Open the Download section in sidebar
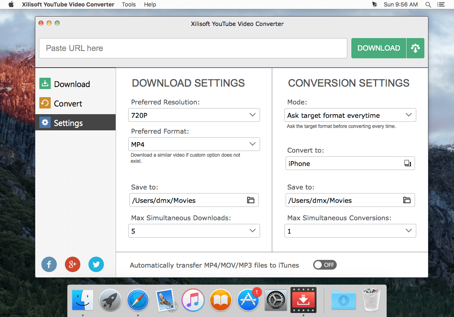The width and height of the screenshot is (454, 317). tap(75, 84)
